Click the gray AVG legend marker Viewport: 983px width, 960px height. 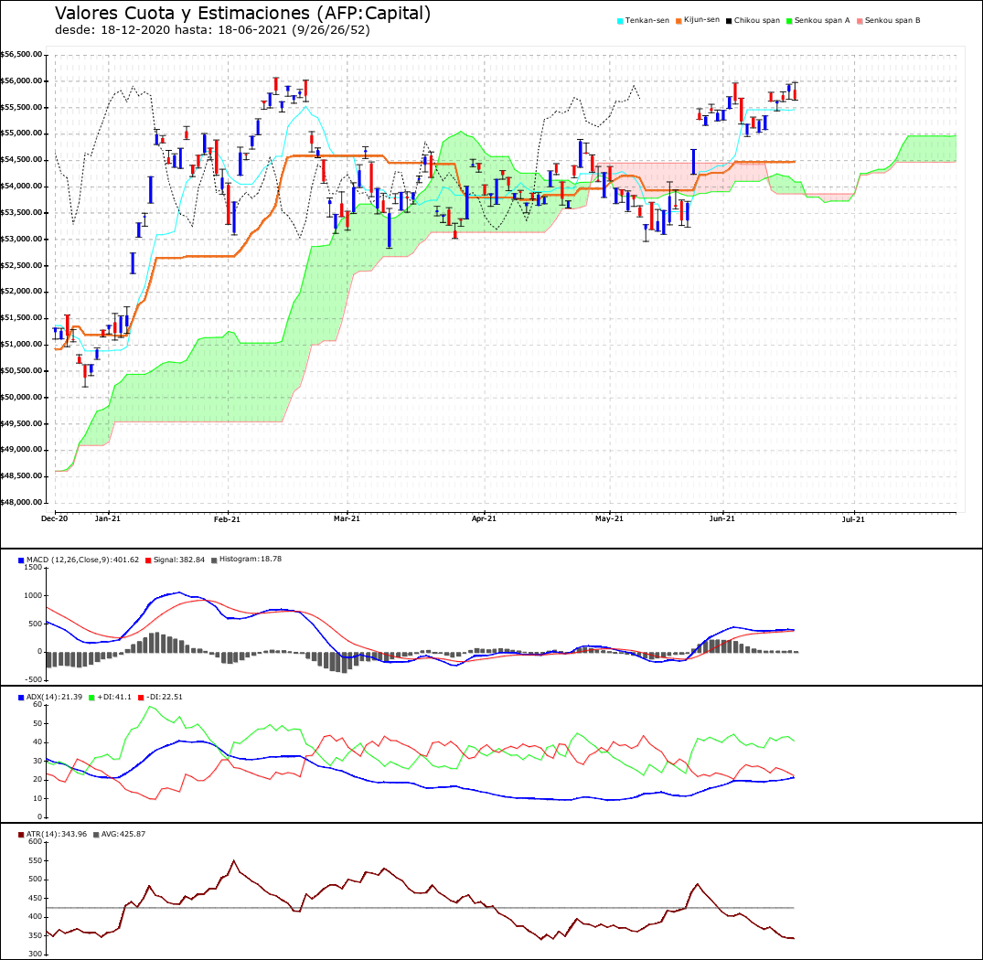(x=96, y=835)
